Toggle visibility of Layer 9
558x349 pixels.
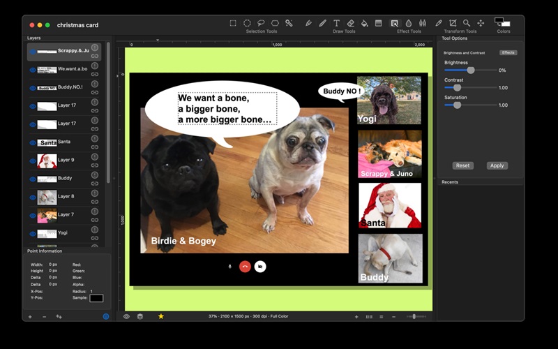33,161
